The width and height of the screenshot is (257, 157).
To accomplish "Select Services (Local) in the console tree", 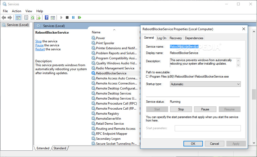I will click(x=16, y=25).
